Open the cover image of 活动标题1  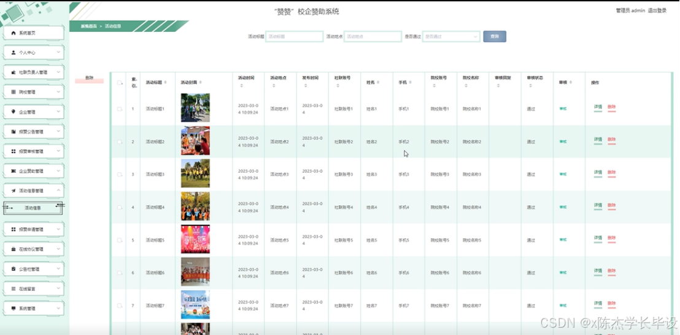click(x=195, y=108)
